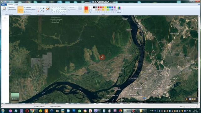This screenshot has width=201, height=113.
Task: Select the diamond shape
Action: 54,10
